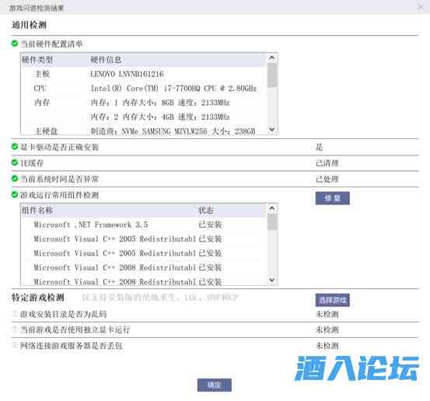
Task: Click the 游戏运行常用组件检测 label
Action: pyautogui.click(x=60, y=195)
